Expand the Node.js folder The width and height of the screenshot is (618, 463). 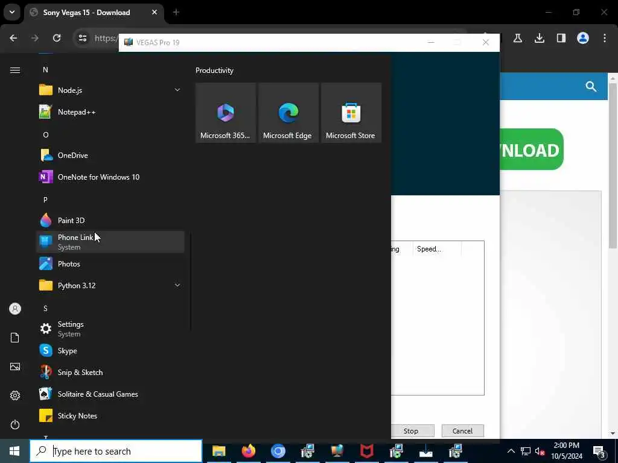click(110, 90)
